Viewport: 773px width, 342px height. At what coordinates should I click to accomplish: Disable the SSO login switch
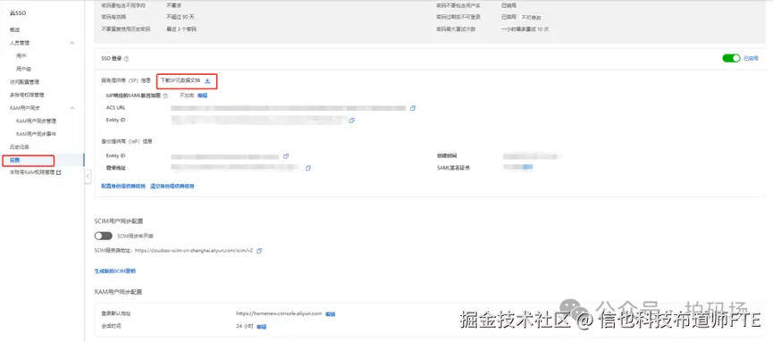(731, 58)
